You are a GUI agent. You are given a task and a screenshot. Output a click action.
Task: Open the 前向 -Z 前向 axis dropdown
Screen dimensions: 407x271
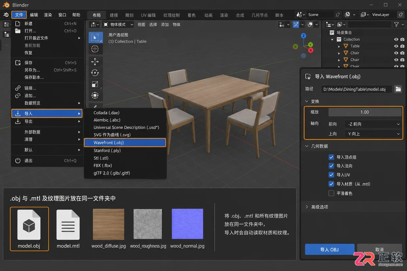373,124
